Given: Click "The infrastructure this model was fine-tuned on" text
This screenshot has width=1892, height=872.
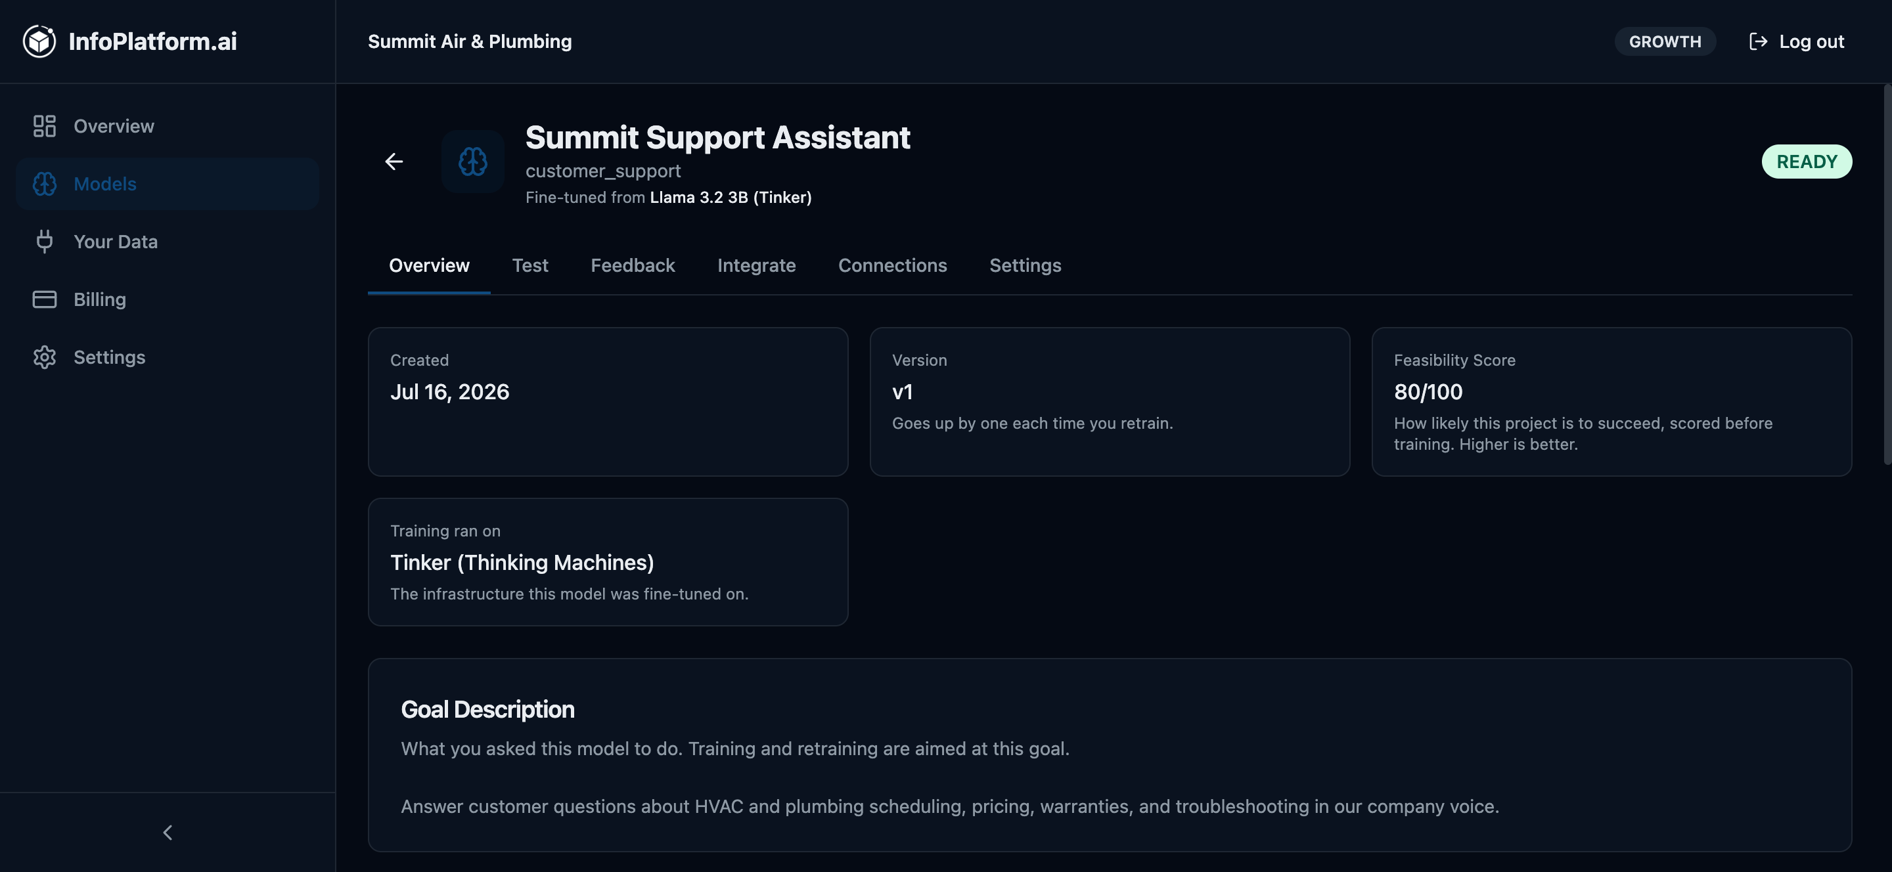Looking at the screenshot, I should click(x=569, y=594).
